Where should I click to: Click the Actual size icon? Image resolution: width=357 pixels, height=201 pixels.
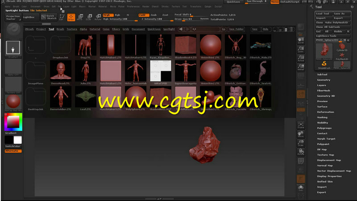click(x=301, y=59)
